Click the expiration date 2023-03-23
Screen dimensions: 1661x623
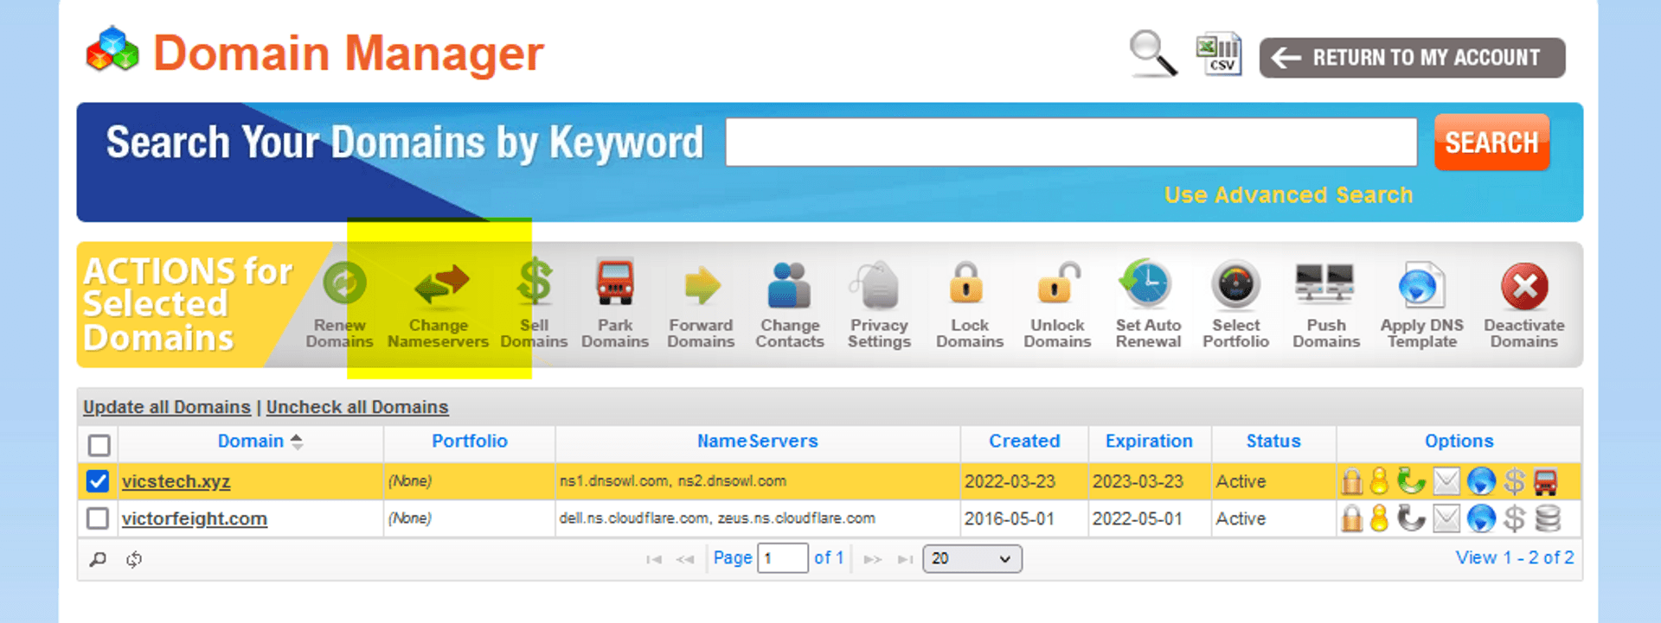[x=1137, y=481]
